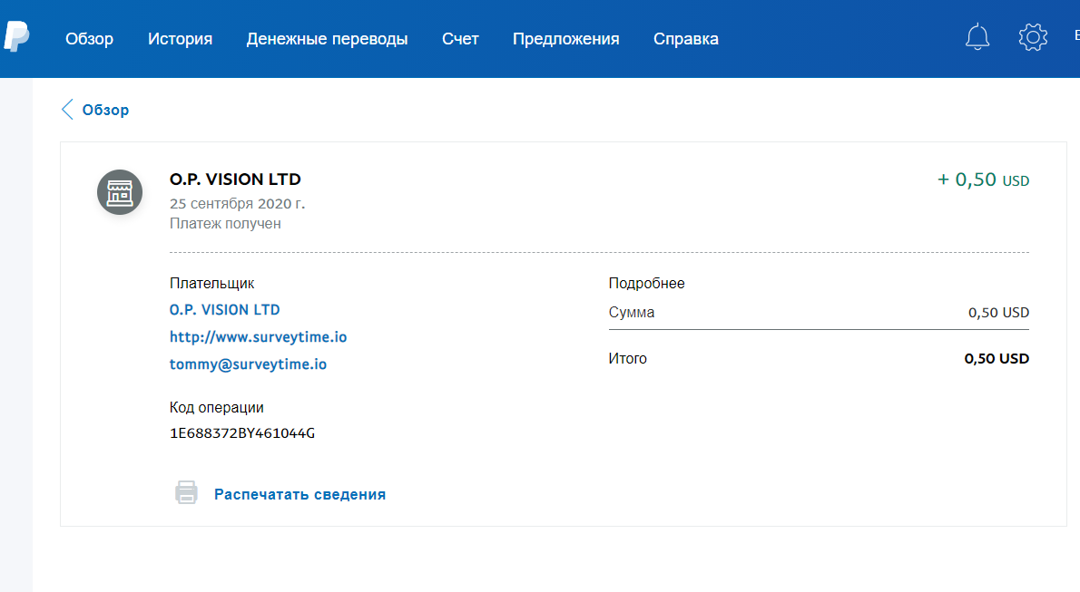Image resolution: width=1080 pixels, height=592 pixels.
Task: Open the Обзор menu in top navigation
Action: (x=90, y=39)
